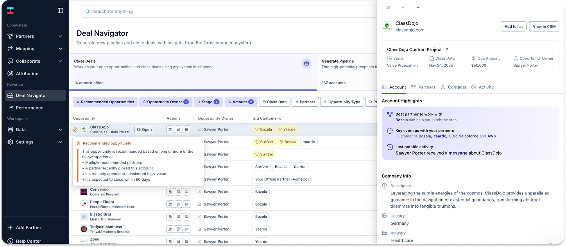
Task: Open the Amount filter dropdown
Action: (x=241, y=102)
